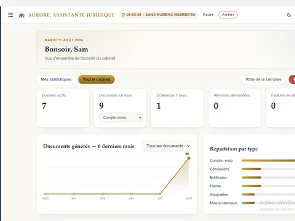Click the mars data point on chart
This screenshot has width=295, height=221.
point(45,194)
